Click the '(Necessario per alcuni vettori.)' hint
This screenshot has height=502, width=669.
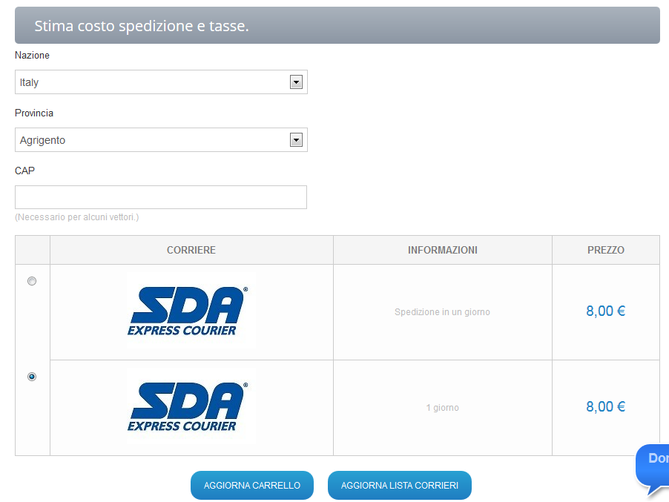click(x=77, y=217)
